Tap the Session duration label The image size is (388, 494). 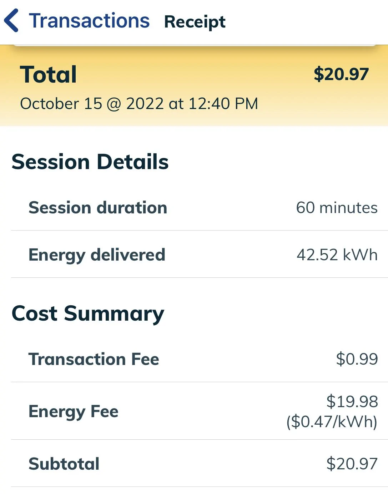point(98,208)
